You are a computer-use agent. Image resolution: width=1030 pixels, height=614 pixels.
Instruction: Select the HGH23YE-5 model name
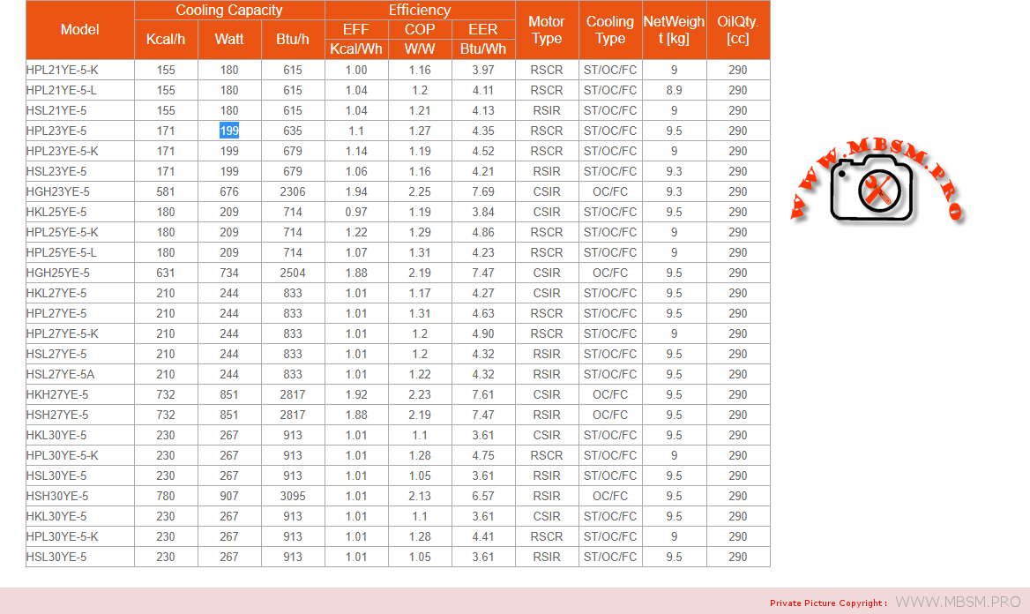(58, 191)
